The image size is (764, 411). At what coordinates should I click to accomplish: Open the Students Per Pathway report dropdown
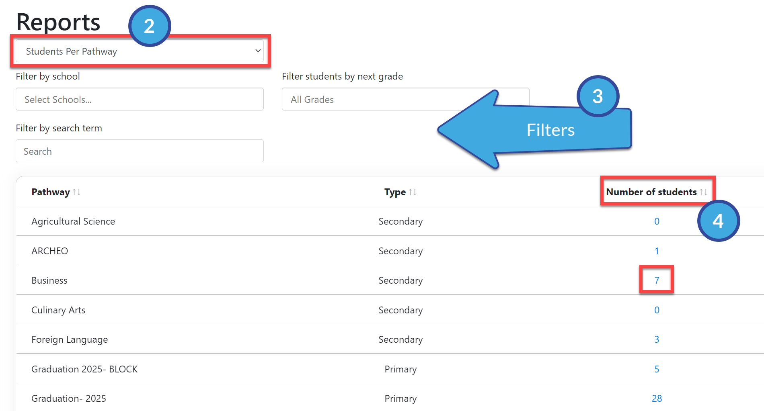pyautogui.click(x=140, y=51)
